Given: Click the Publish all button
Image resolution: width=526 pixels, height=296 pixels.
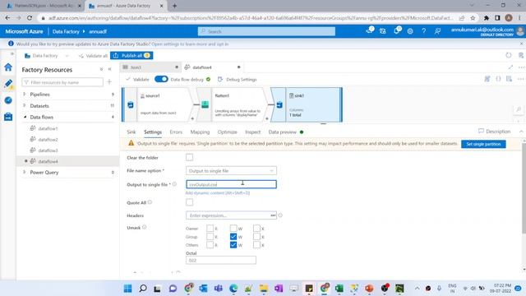Looking at the screenshot, I should click(x=131, y=55).
